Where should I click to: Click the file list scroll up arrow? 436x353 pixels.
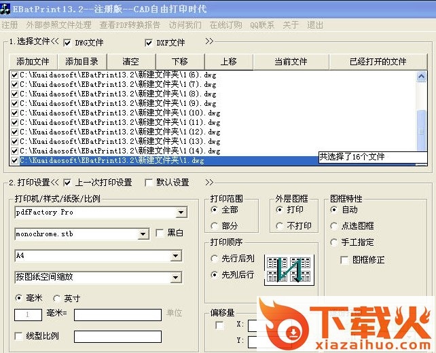coord(421,76)
